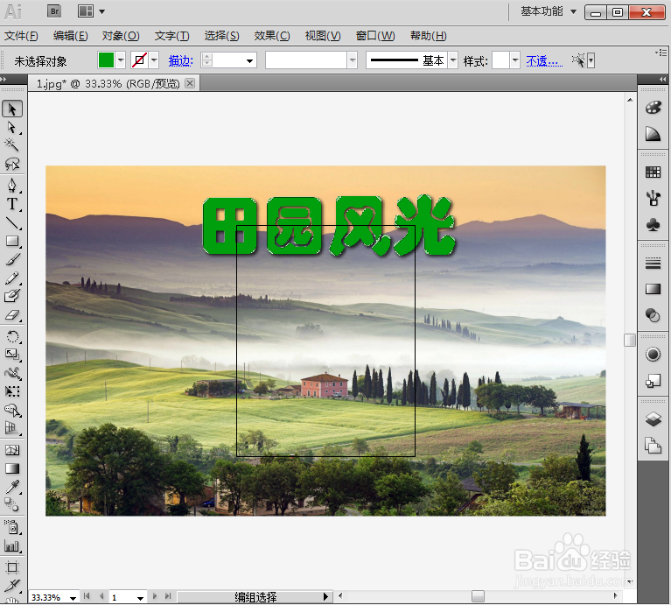671x605 pixels.
Task: Open the 对象(O) menu
Action: [x=121, y=36]
